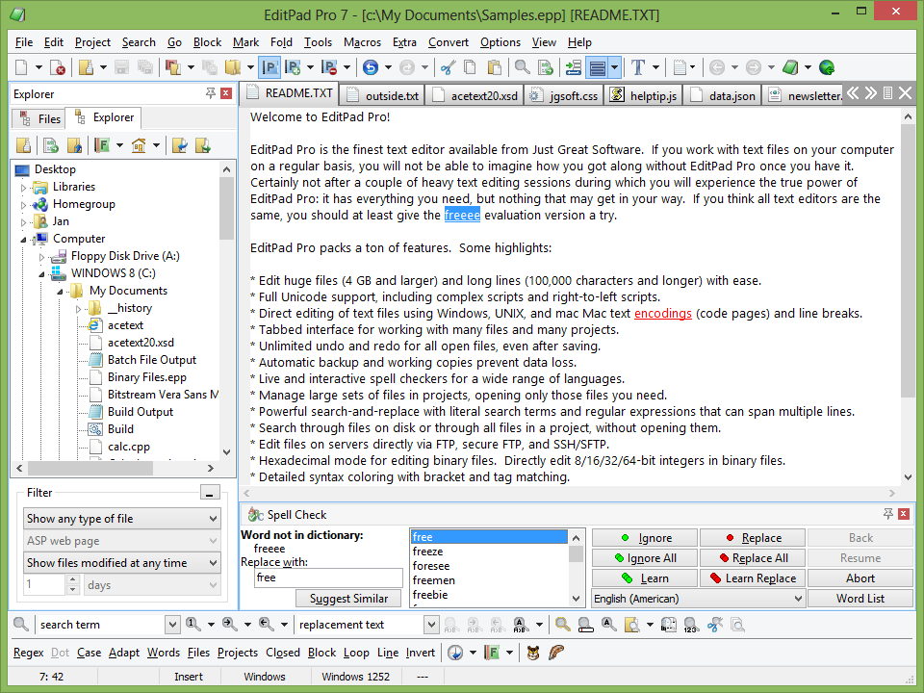The width and height of the screenshot is (924, 693).
Task: Toggle the Invert search option
Action: point(421,653)
